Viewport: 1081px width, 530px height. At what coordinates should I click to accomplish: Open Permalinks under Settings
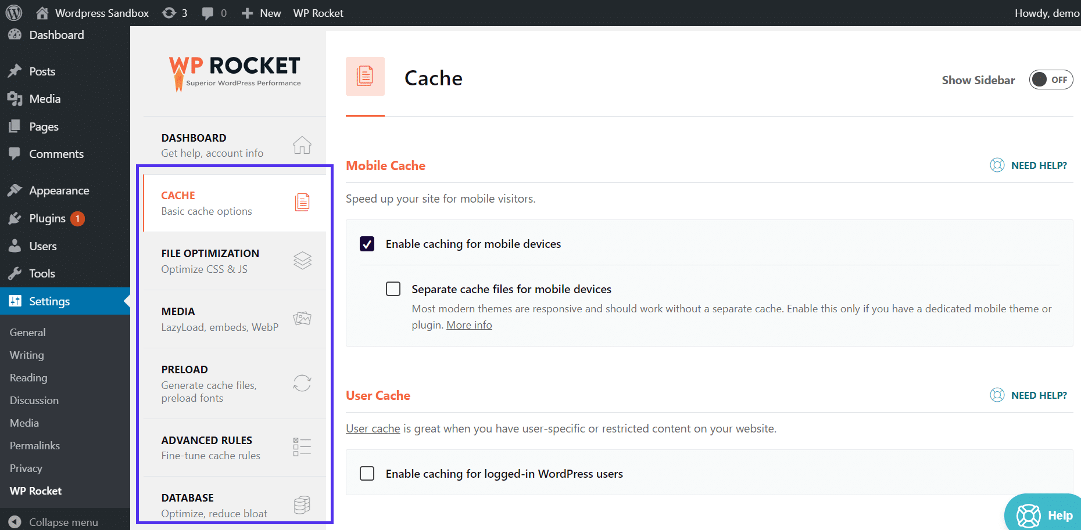[x=34, y=445]
